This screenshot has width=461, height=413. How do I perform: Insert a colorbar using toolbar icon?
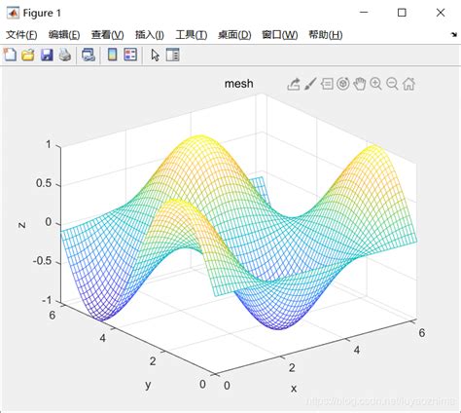pos(112,55)
